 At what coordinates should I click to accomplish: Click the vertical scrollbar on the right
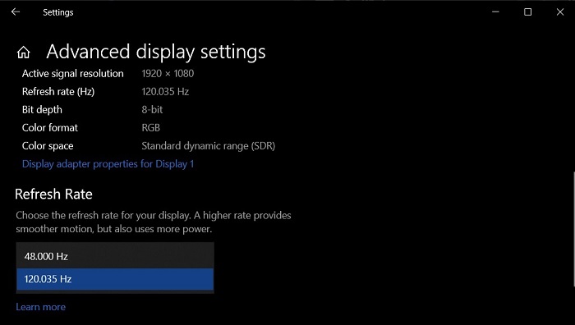573,229
